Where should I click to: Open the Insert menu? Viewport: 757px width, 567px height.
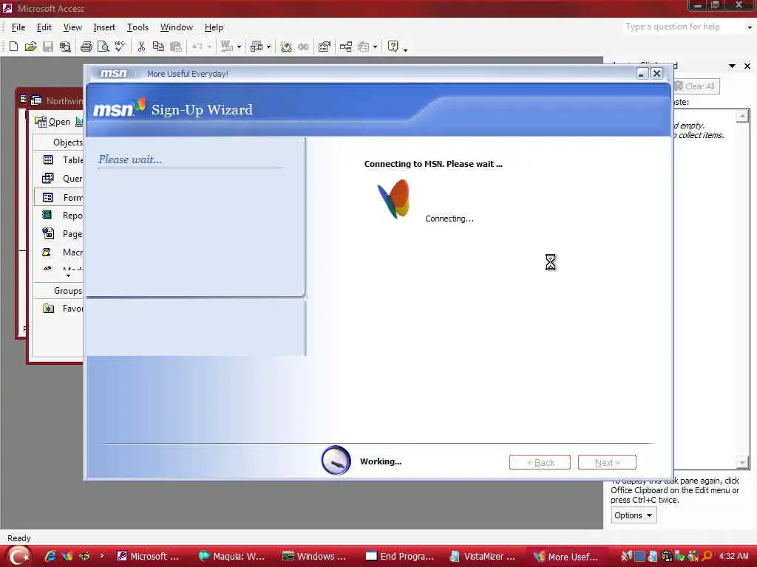pos(104,27)
